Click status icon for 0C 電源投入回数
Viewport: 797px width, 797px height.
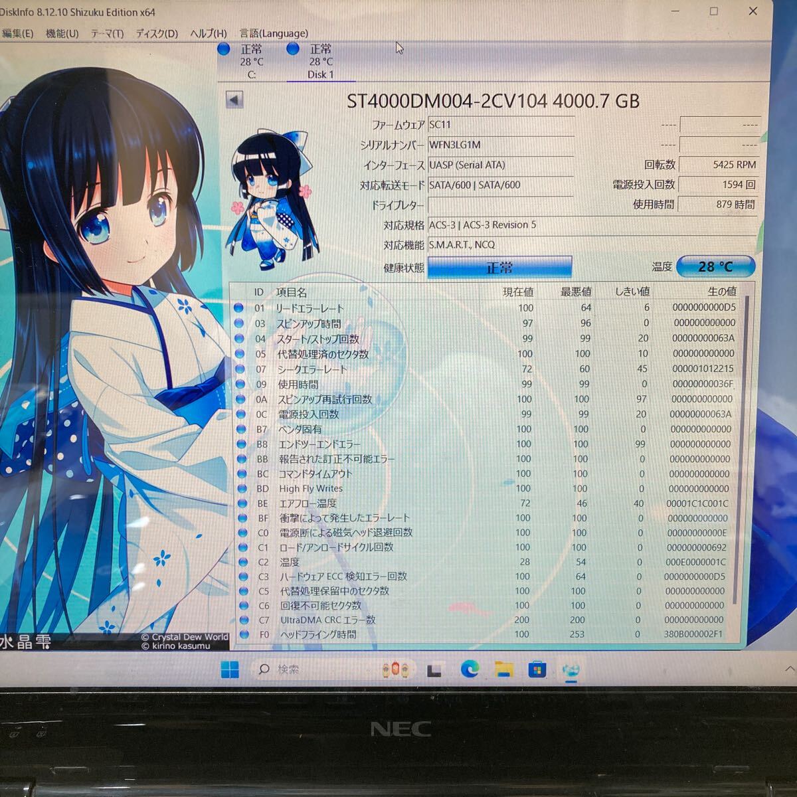241,414
